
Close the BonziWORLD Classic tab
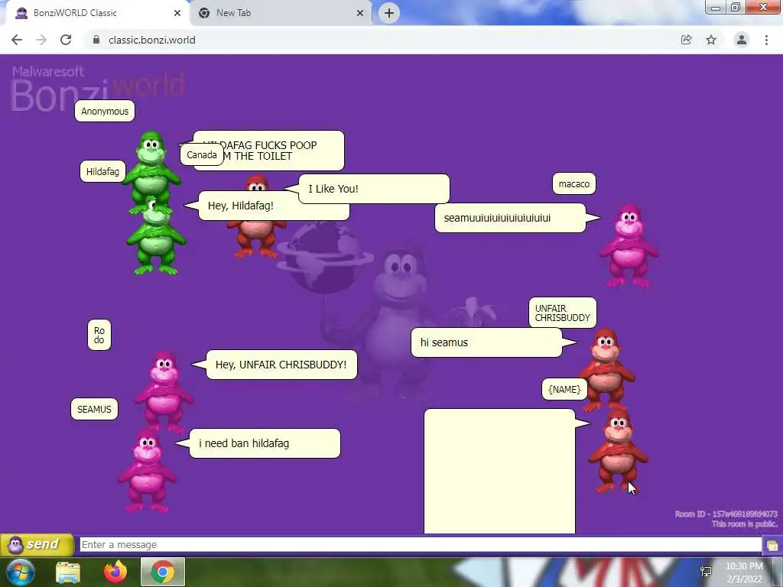tap(177, 13)
